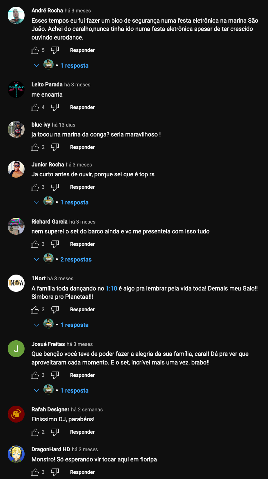
Task: Click the 1:10 timestamp link
Action: tap(111, 289)
